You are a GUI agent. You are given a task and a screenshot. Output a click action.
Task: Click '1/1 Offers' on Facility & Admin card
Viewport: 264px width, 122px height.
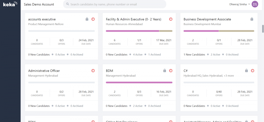tap(139, 42)
